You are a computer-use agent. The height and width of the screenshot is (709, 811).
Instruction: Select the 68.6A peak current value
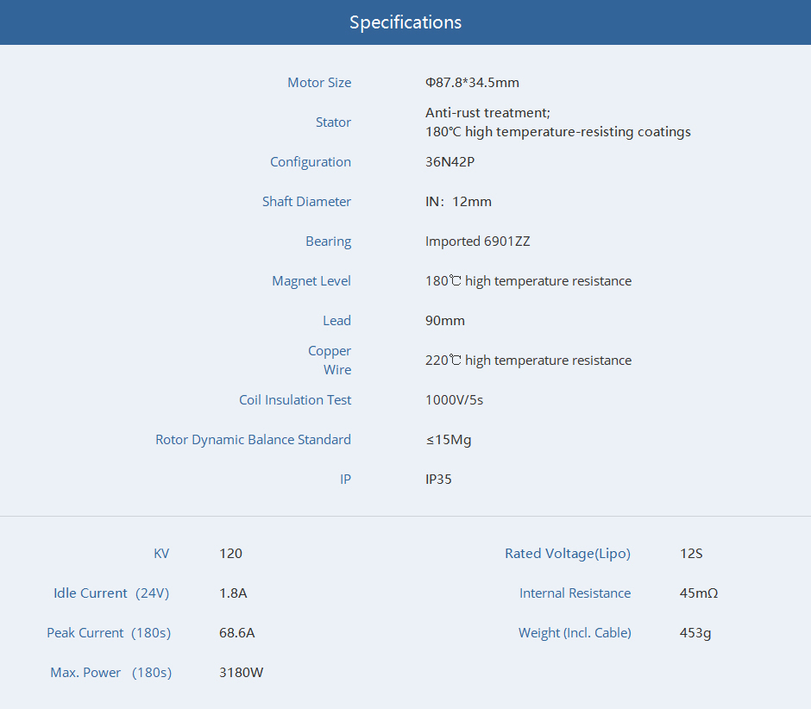tap(236, 633)
